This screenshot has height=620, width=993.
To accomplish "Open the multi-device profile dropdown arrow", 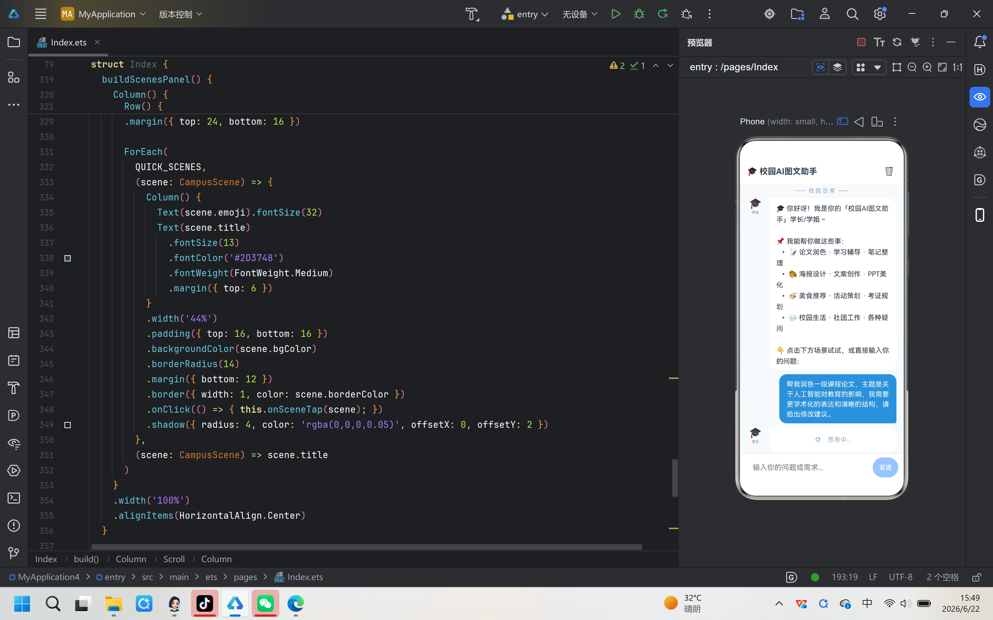I will 877,67.
